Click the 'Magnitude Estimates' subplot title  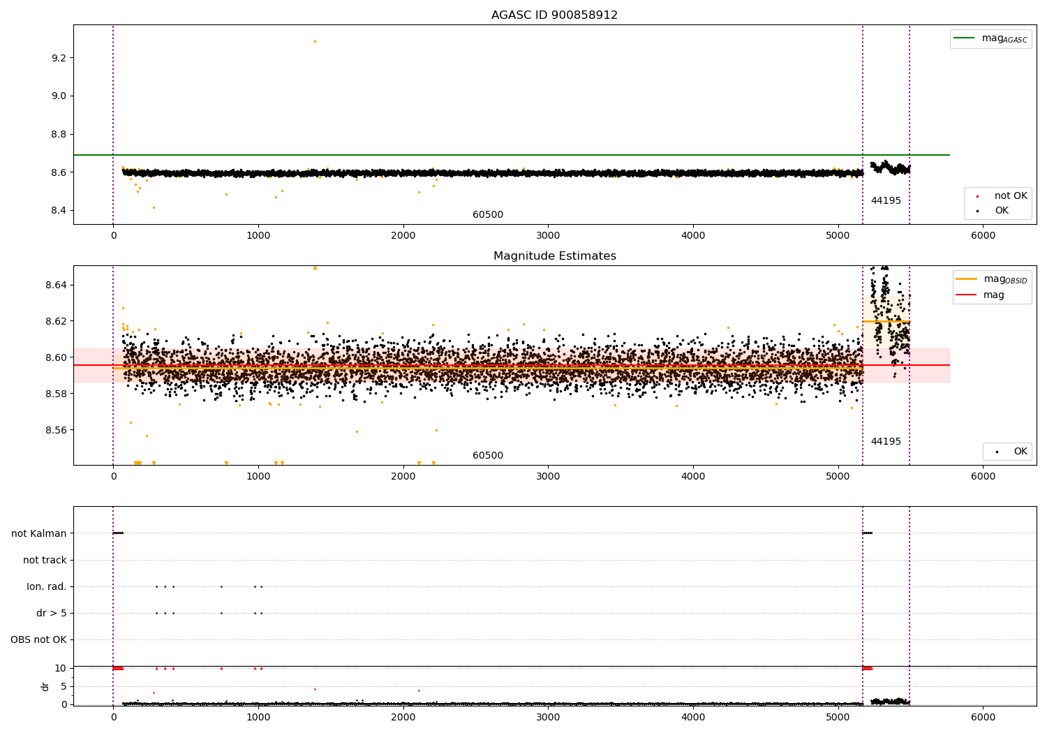click(x=554, y=256)
